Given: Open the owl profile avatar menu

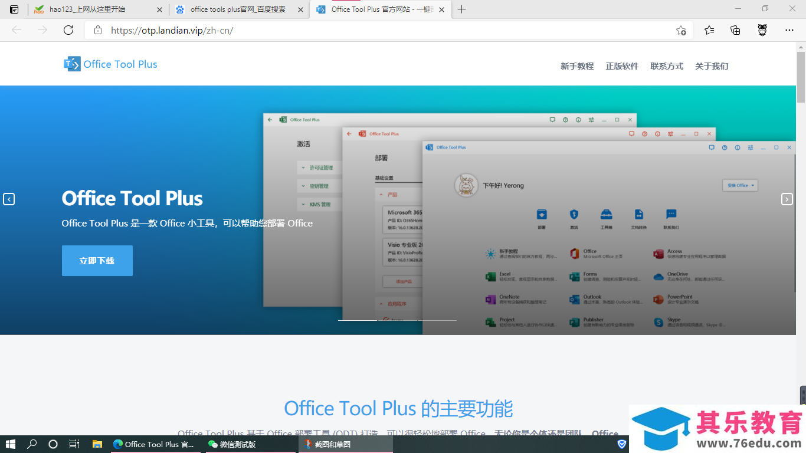Looking at the screenshot, I should [762, 30].
